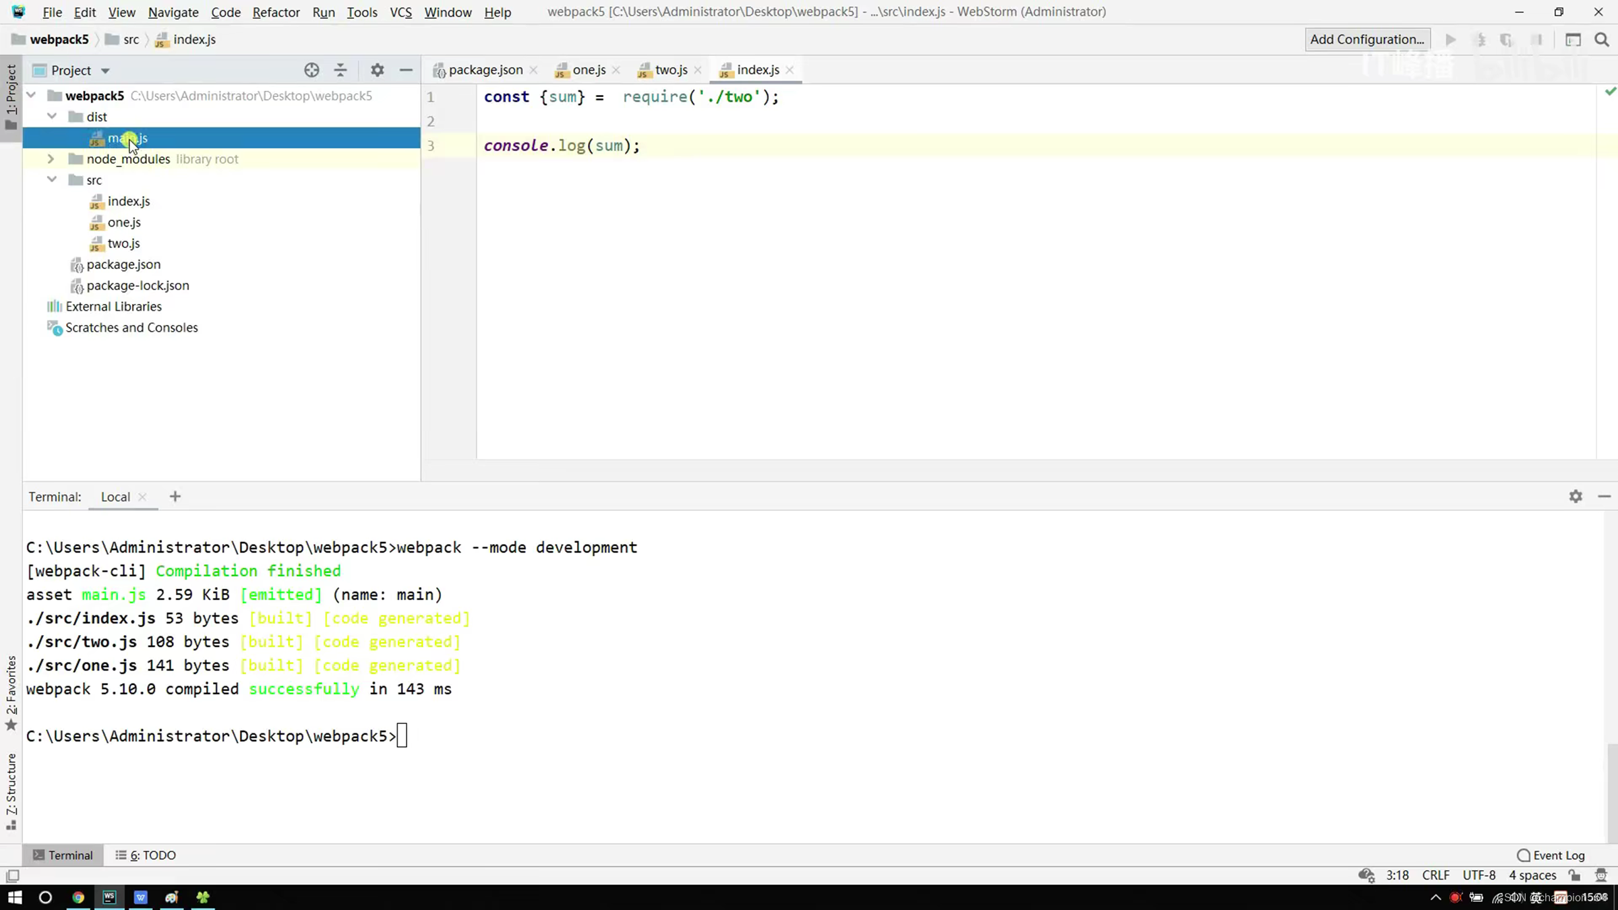The width and height of the screenshot is (1618, 910).
Task: Select package-lock.json in project tree
Action: click(x=138, y=286)
